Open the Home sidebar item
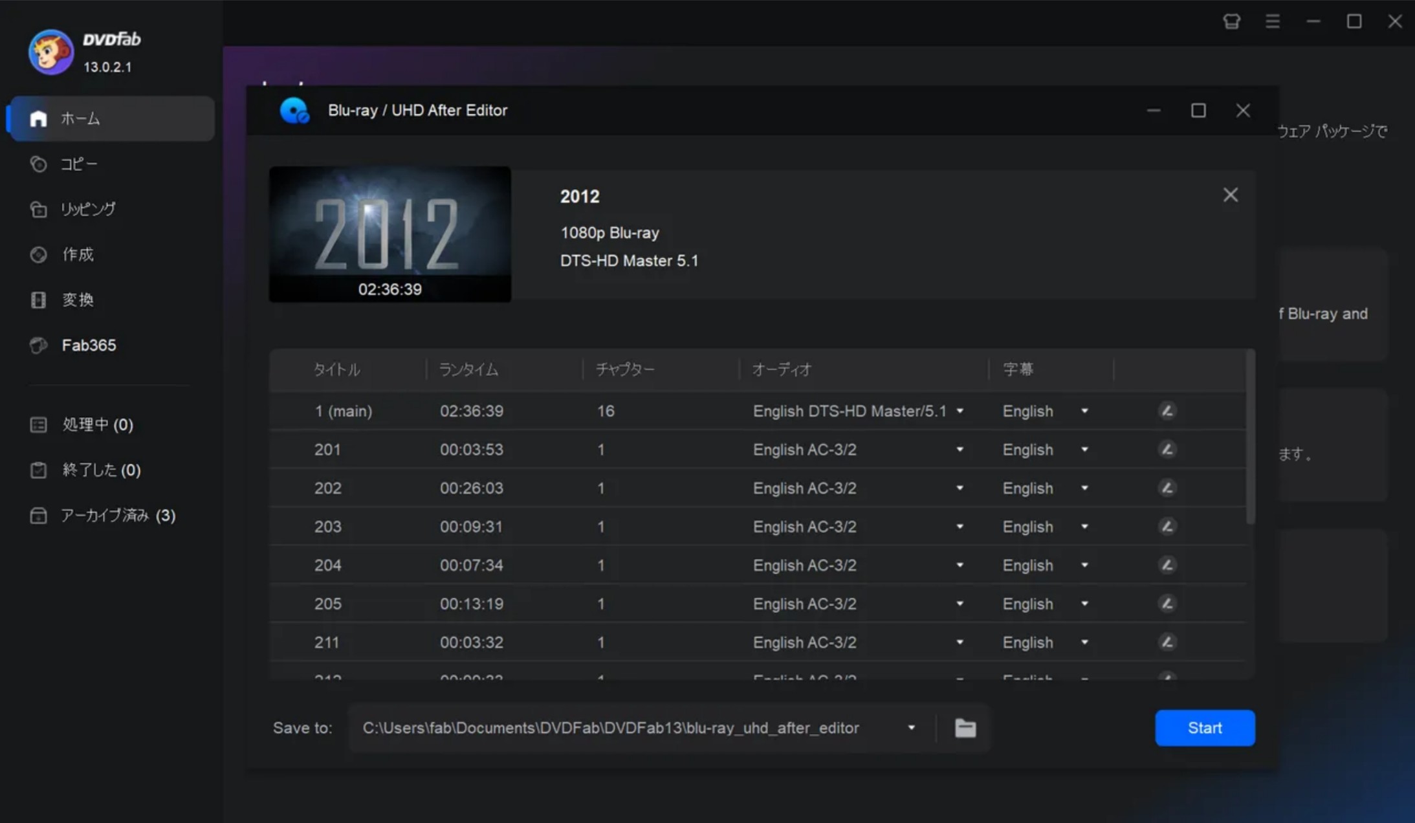Image resolution: width=1415 pixels, height=823 pixels. point(112,118)
